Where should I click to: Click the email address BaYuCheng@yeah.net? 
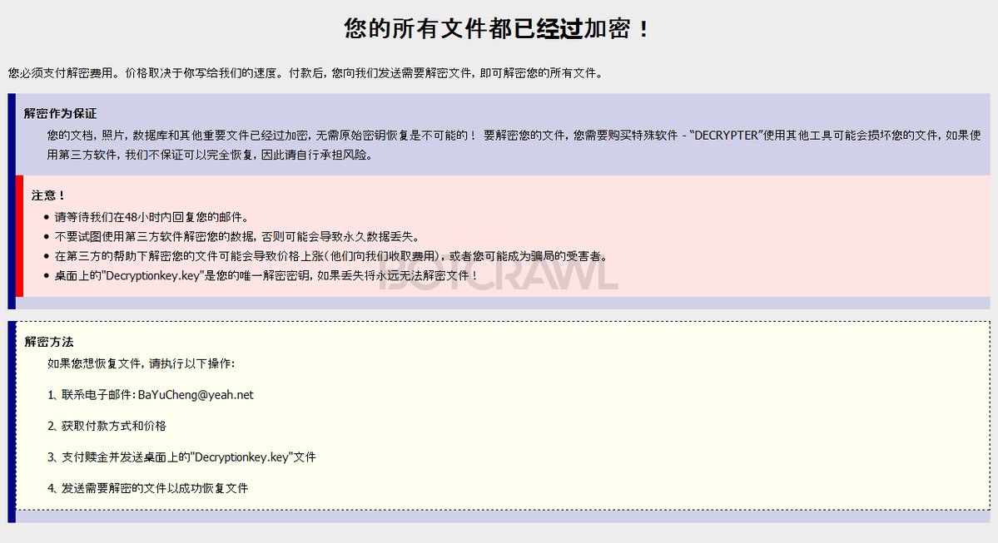196,395
